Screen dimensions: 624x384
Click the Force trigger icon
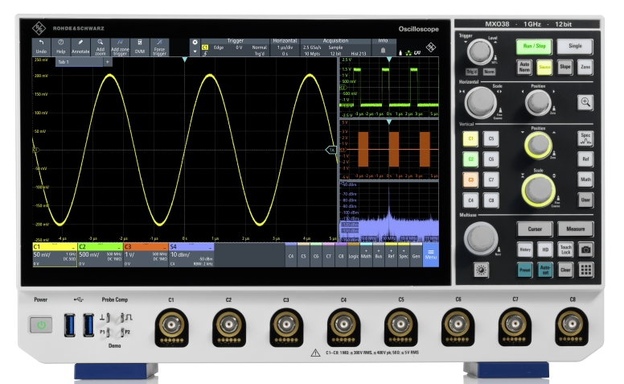click(160, 46)
